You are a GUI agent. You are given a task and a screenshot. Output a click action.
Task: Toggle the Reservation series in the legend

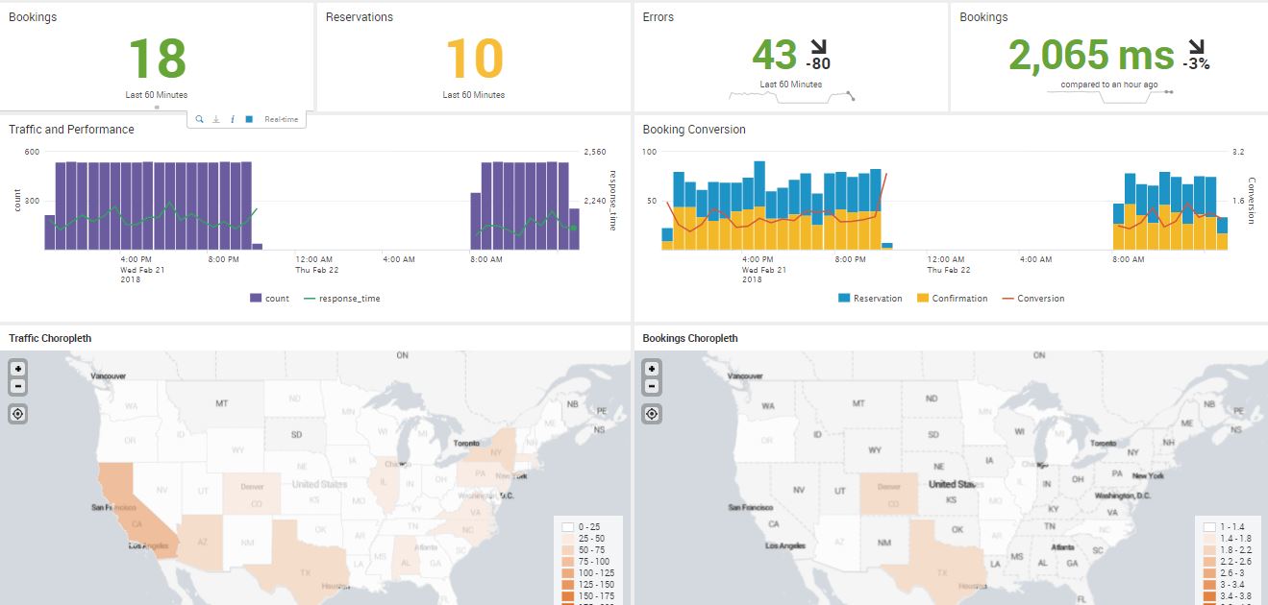(x=870, y=299)
